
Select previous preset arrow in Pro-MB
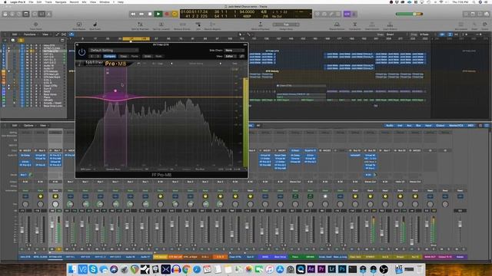coord(171,64)
